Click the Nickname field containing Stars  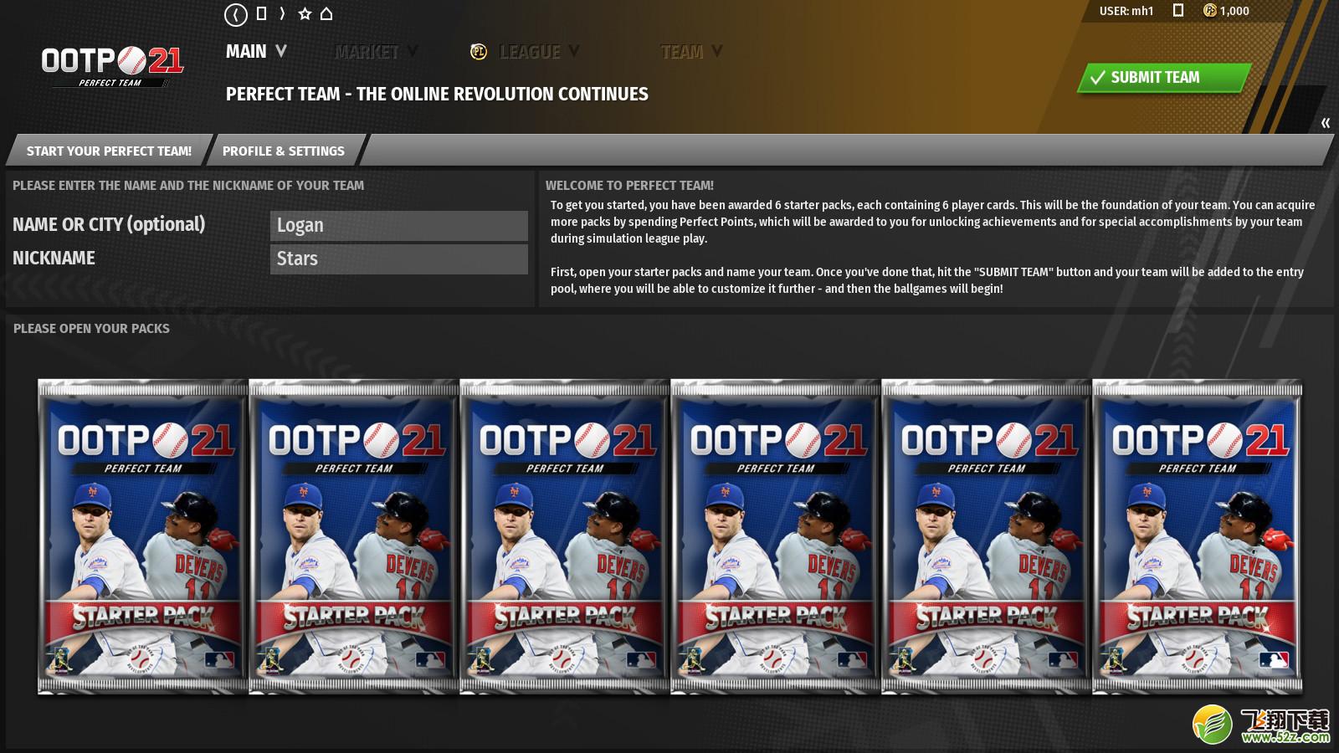[x=399, y=259]
